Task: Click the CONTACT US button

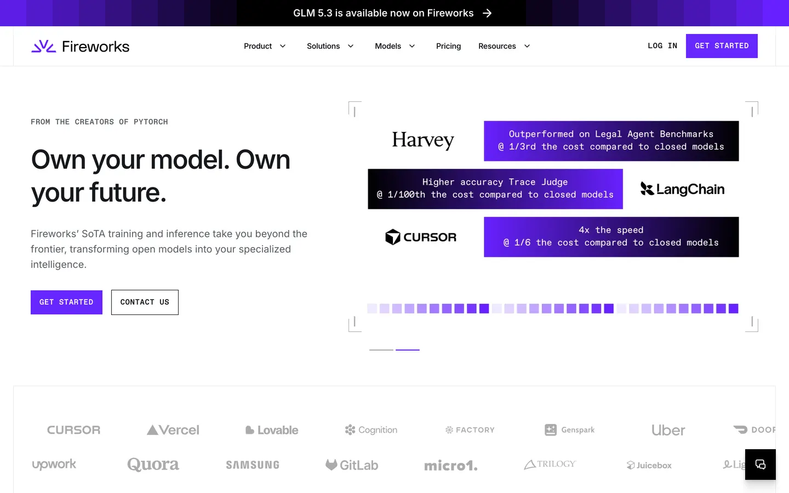Action: tap(145, 302)
